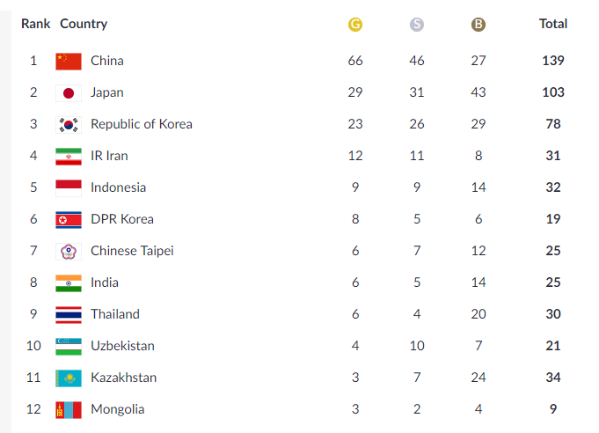Open the DPR Korea country link
The width and height of the screenshot is (599, 433).
coord(122,219)
